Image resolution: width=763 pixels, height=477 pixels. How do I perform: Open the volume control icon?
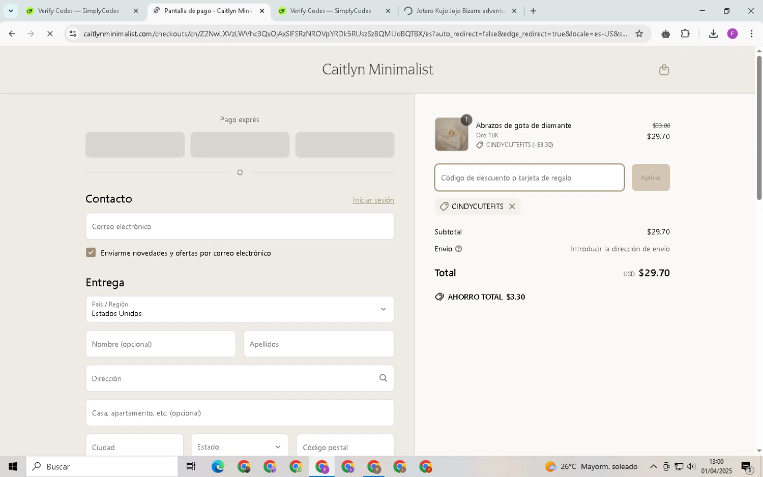click(x=691, y=466)
